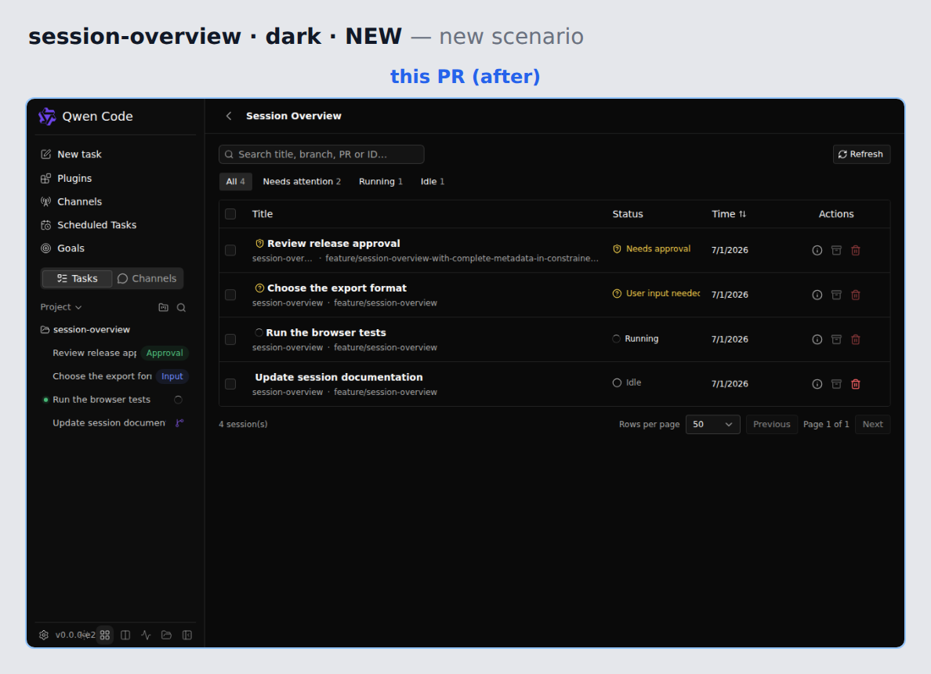
Task: Select the All 4 filter tab
Action: click(x=235, y=182)
